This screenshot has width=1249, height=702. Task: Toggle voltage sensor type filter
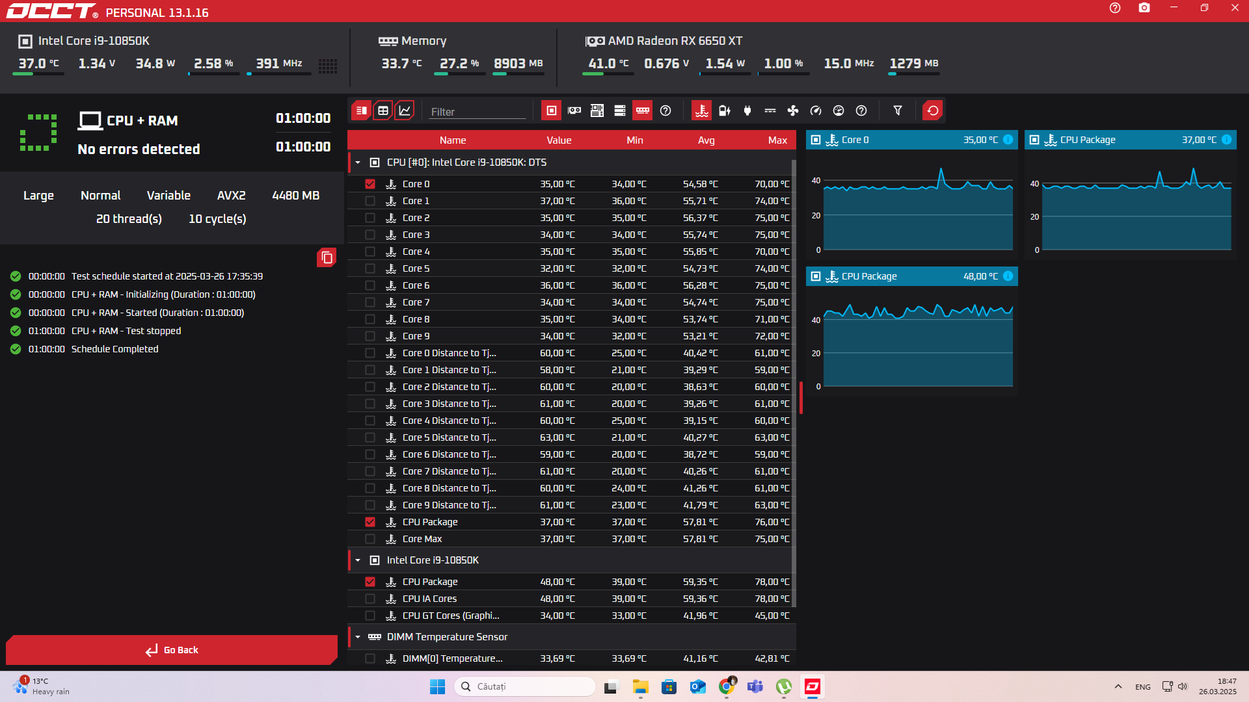tap(770, 110)
